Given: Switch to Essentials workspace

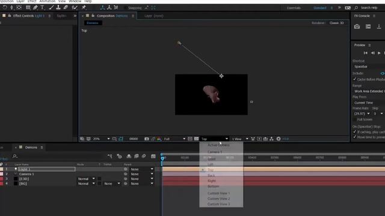Looking at the screenshot, I should coord(294,8).
